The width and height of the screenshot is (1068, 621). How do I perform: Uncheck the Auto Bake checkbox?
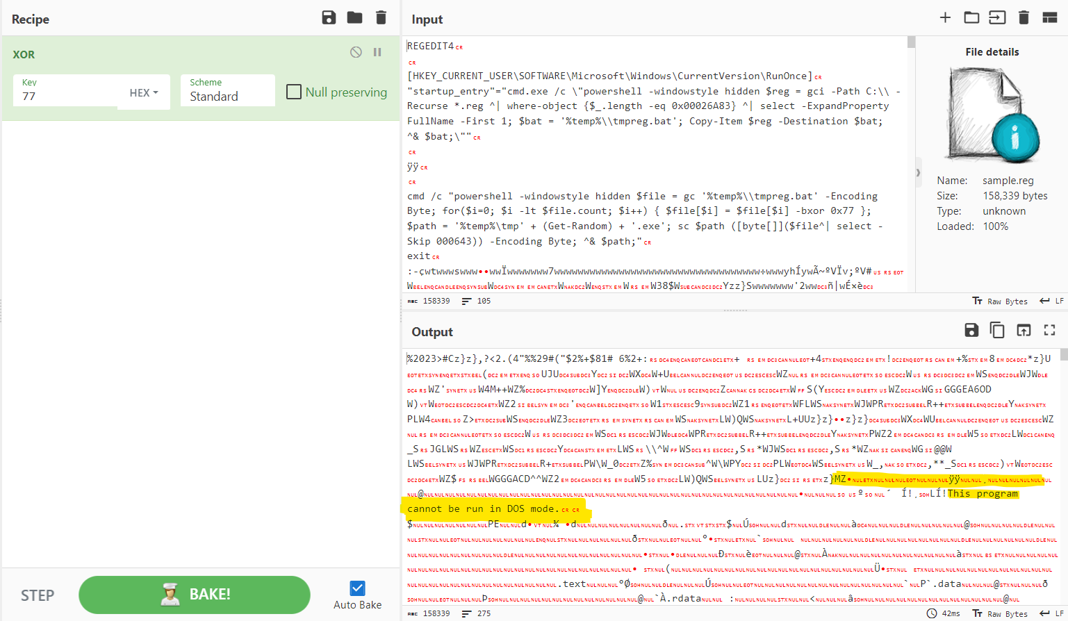(357, 588)
